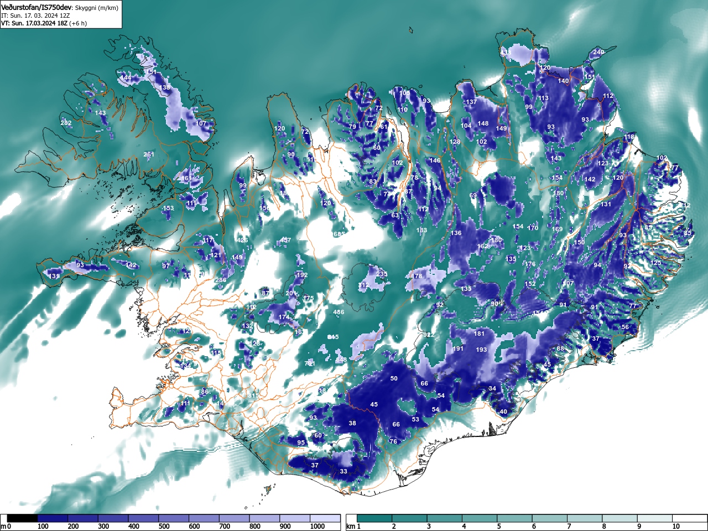
Task: Select the map value 191
Action: pyautogui.click(x=458, y=349)
